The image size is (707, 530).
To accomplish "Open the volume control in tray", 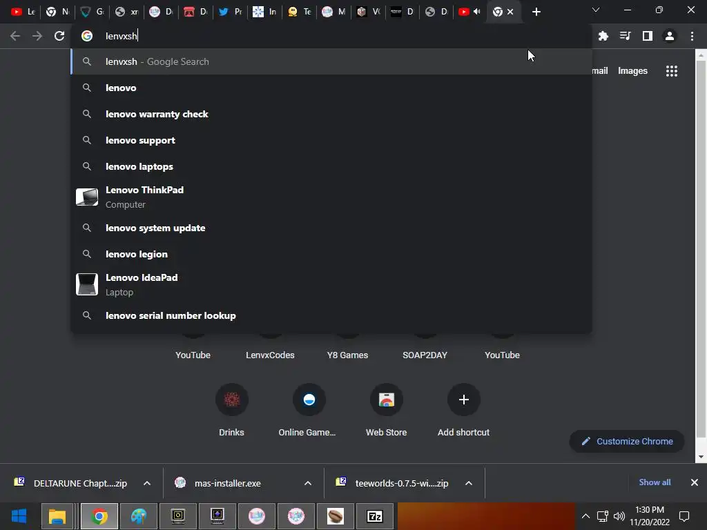I will coord(619,516).
